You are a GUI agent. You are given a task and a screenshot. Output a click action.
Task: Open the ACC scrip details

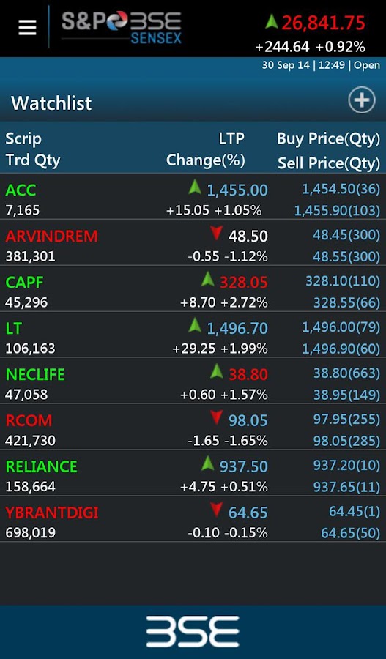pyautogui.click(x=21, y=190)
